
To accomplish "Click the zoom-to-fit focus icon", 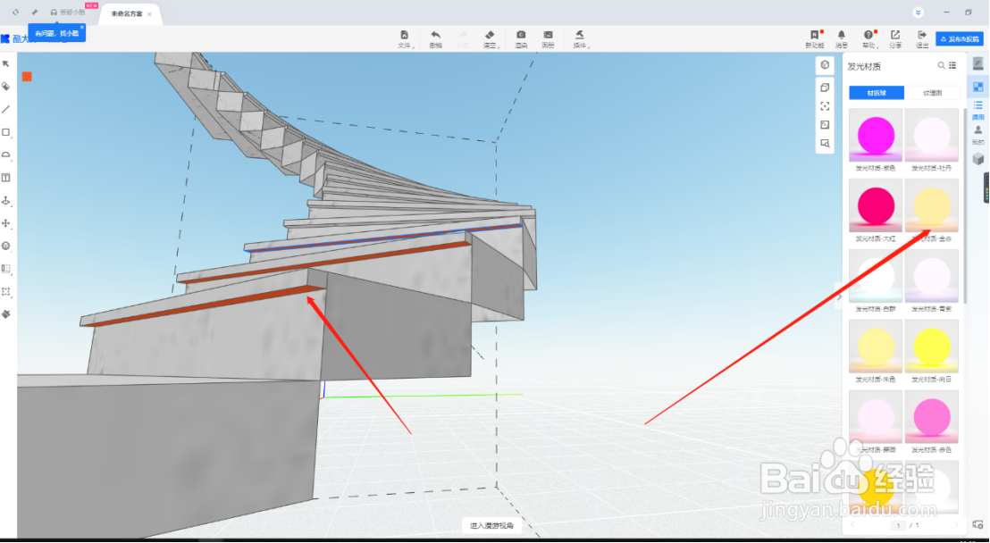I will pos(825,106).
